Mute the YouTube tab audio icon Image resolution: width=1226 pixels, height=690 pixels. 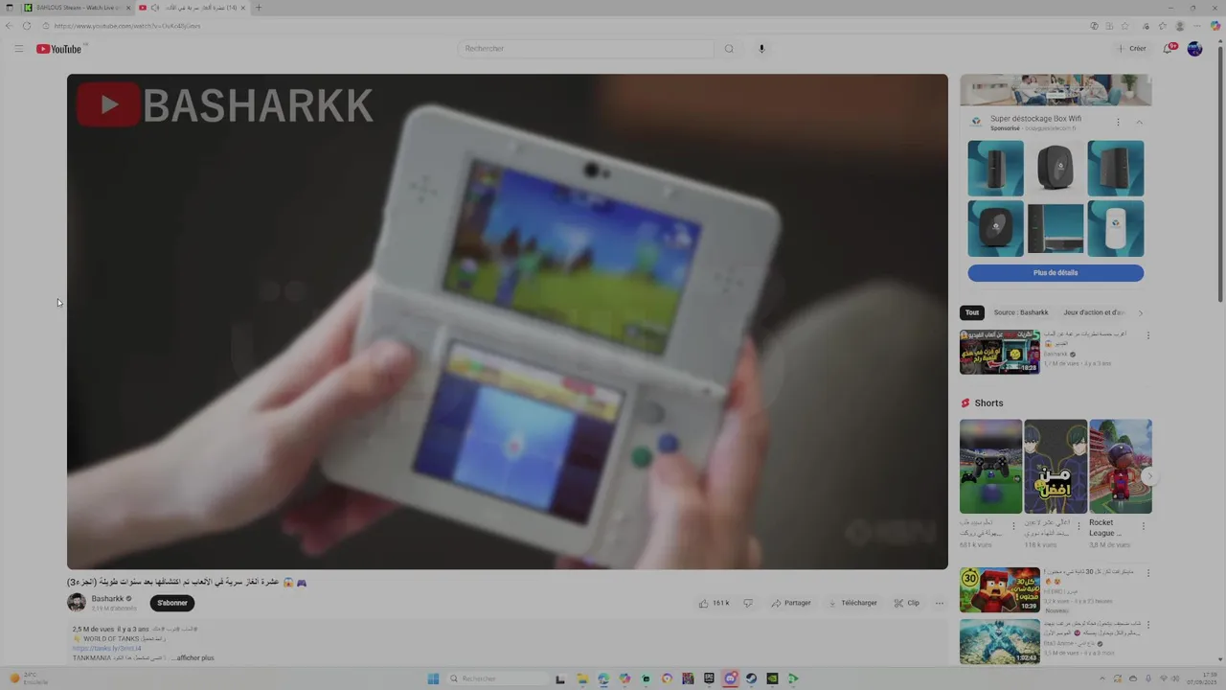coord(155,8)
